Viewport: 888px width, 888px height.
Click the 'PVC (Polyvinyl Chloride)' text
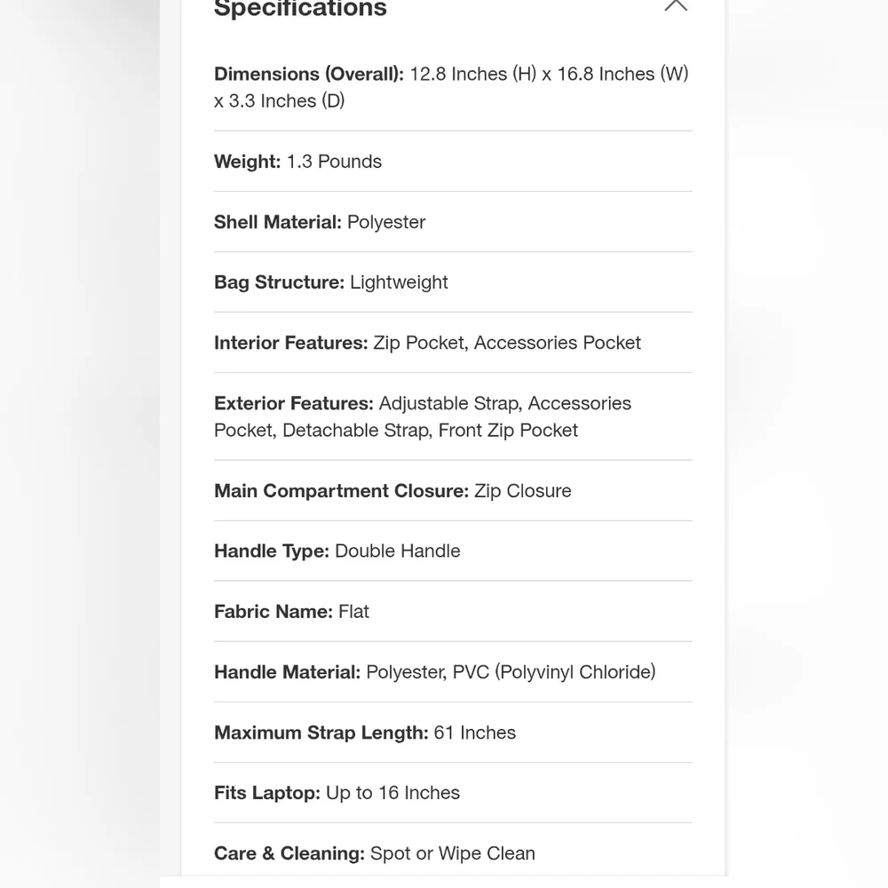(554, 672)
